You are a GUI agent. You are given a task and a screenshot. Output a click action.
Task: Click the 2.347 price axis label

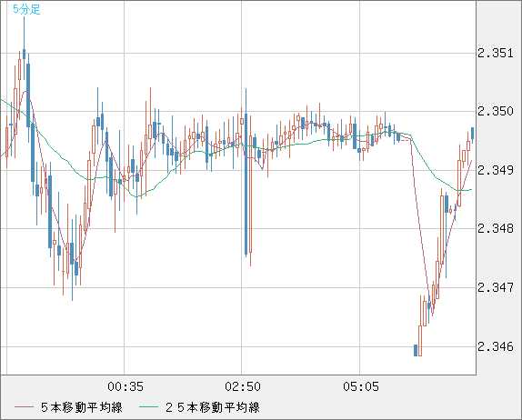click(x=496, y=287)
